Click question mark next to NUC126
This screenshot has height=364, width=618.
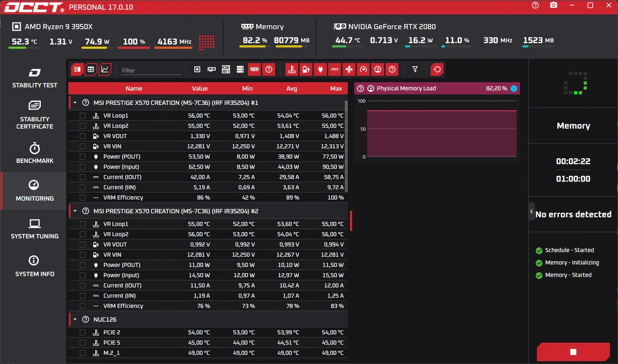pyautogui.click(x=85, y=319)
